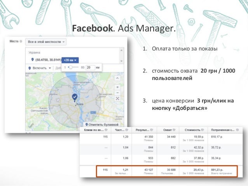Viewport: 248px width, 186px height.
Task: Click the 1,21 total frequency cell
Action: point(121,171)
